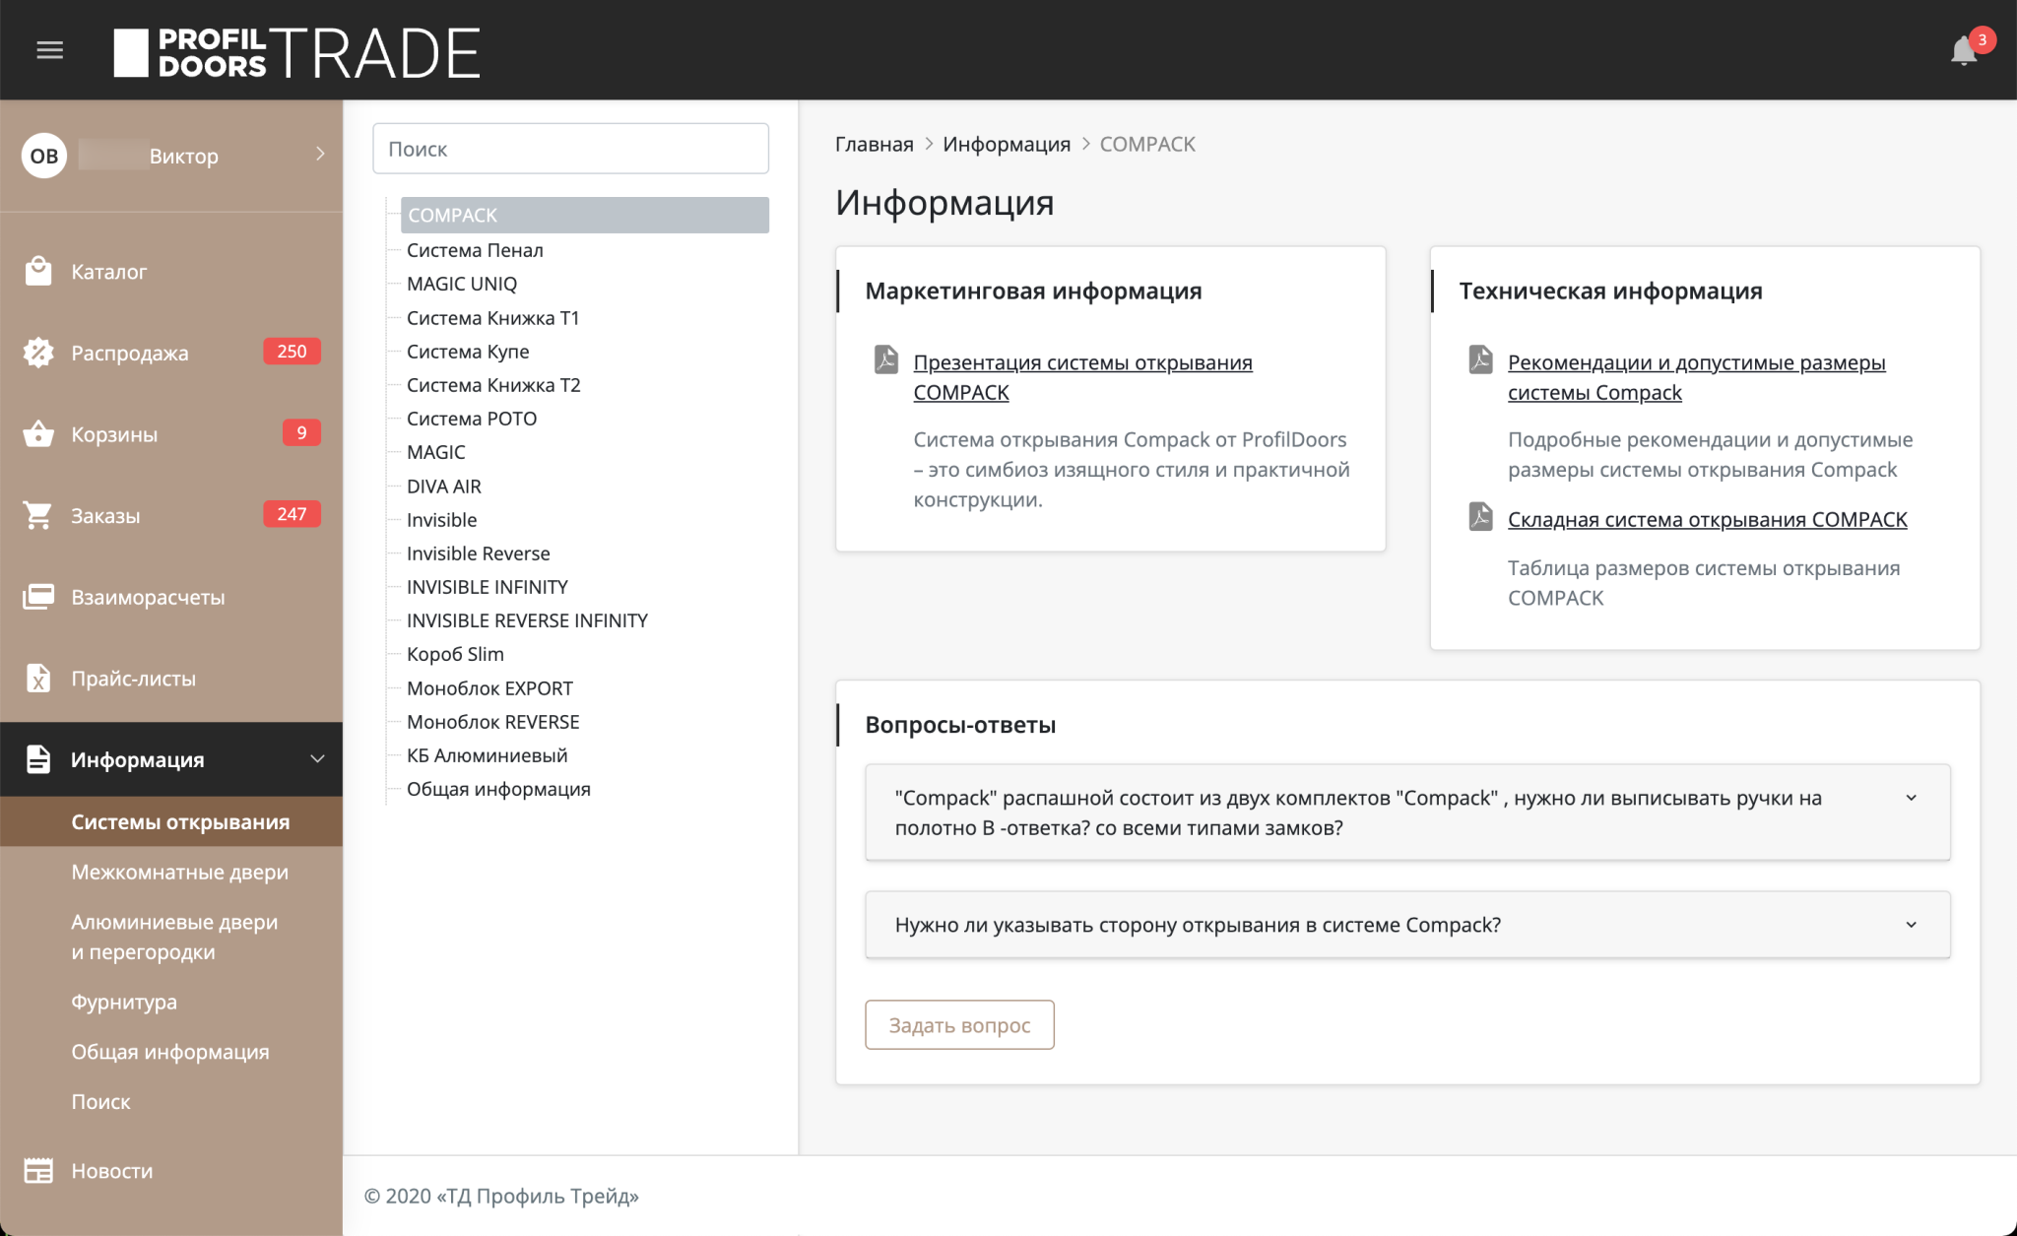Image resolution: width=2017 pixels, height=1236 pixels.
Task: Open the hamburger menu icon
Action: click(49, 50)
